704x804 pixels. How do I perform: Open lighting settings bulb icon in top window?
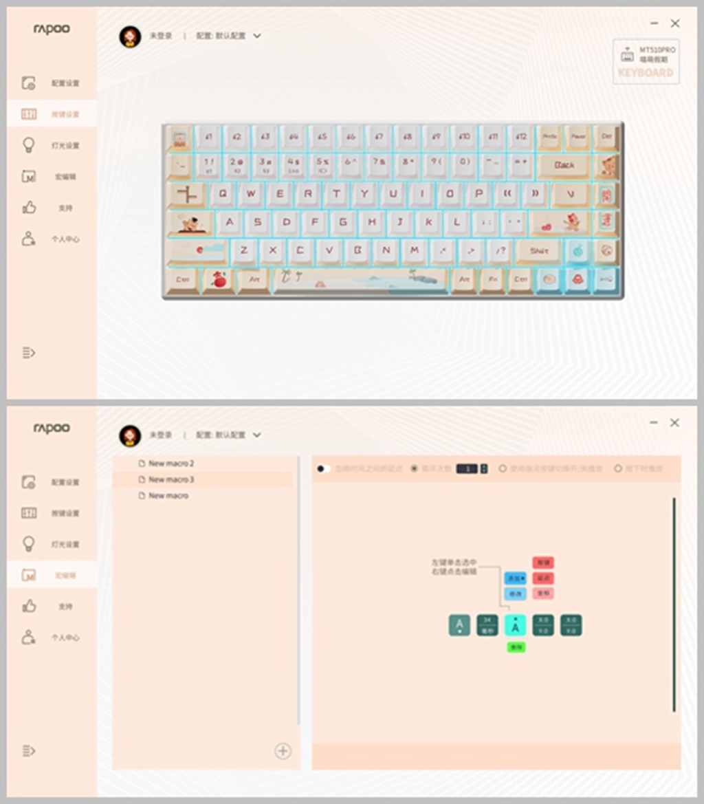tap(29, 145)
